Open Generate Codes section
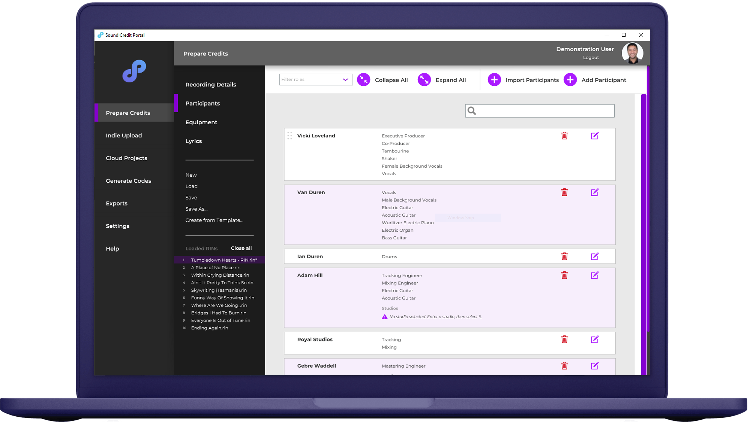Screen dimensions: 750x426 pos(129,181)
